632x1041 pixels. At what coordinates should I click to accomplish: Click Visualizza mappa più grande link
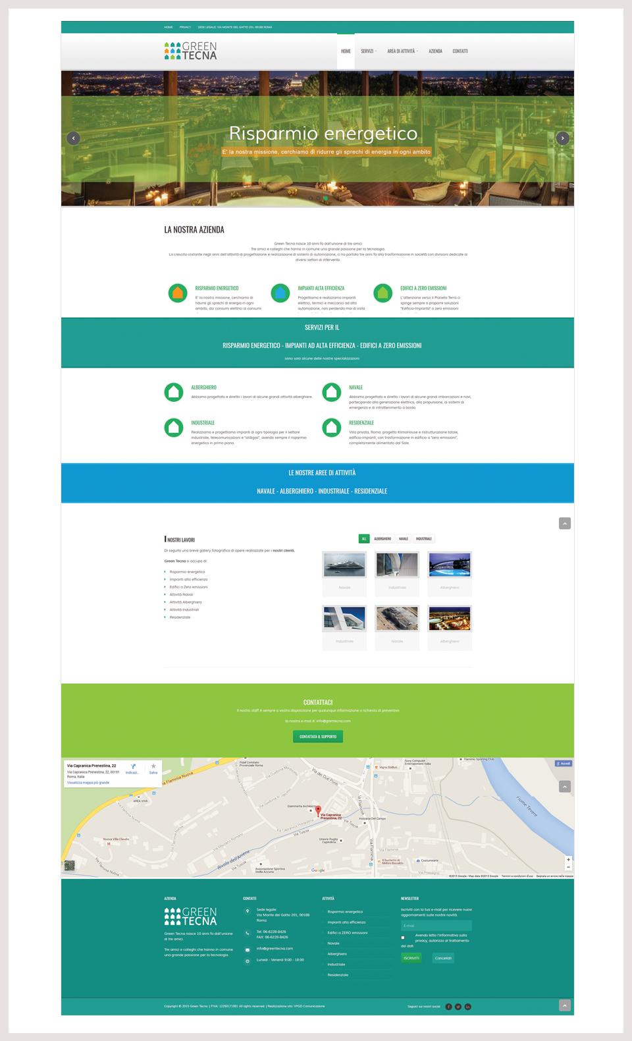[88, 783]
